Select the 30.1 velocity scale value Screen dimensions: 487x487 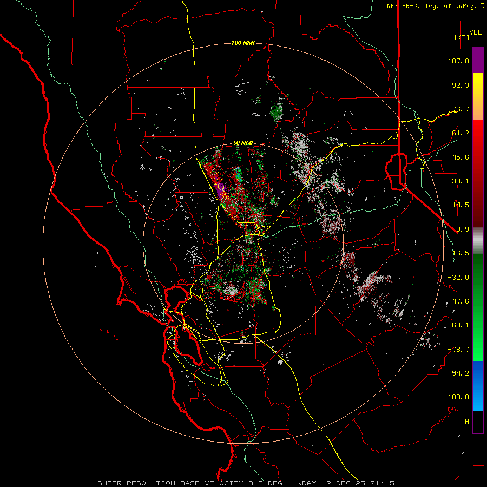click(x=460, y=181)
